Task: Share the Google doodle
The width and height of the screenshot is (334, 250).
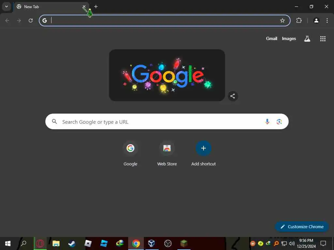Action: pos(233,96)
